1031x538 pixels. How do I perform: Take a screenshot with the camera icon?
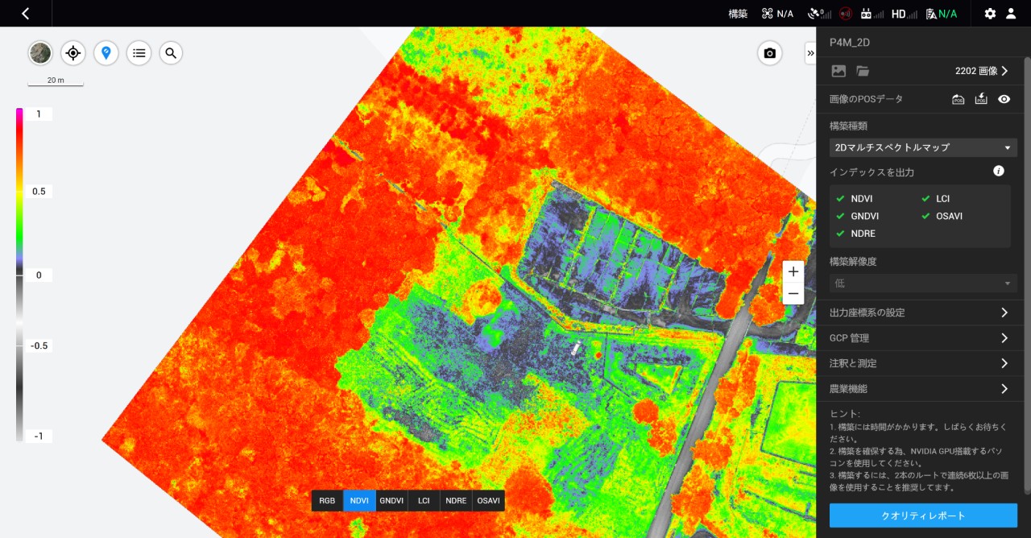[x=769, y=52]
